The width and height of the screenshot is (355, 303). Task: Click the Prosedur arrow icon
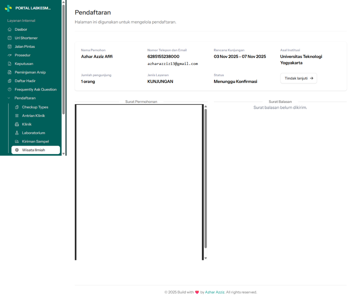pyautogui.click(x=10, y=55)
